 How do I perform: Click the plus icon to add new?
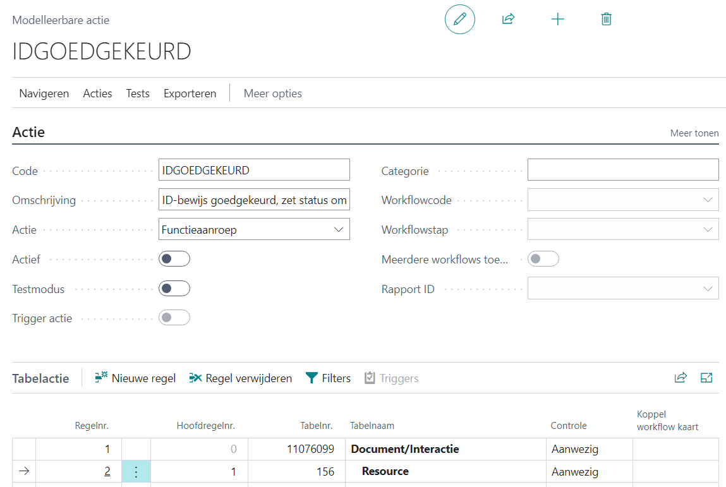(557, 19)
